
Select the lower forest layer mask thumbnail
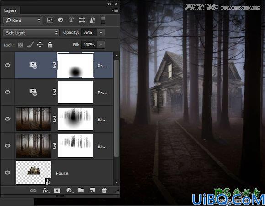click(x=75, y=146)
